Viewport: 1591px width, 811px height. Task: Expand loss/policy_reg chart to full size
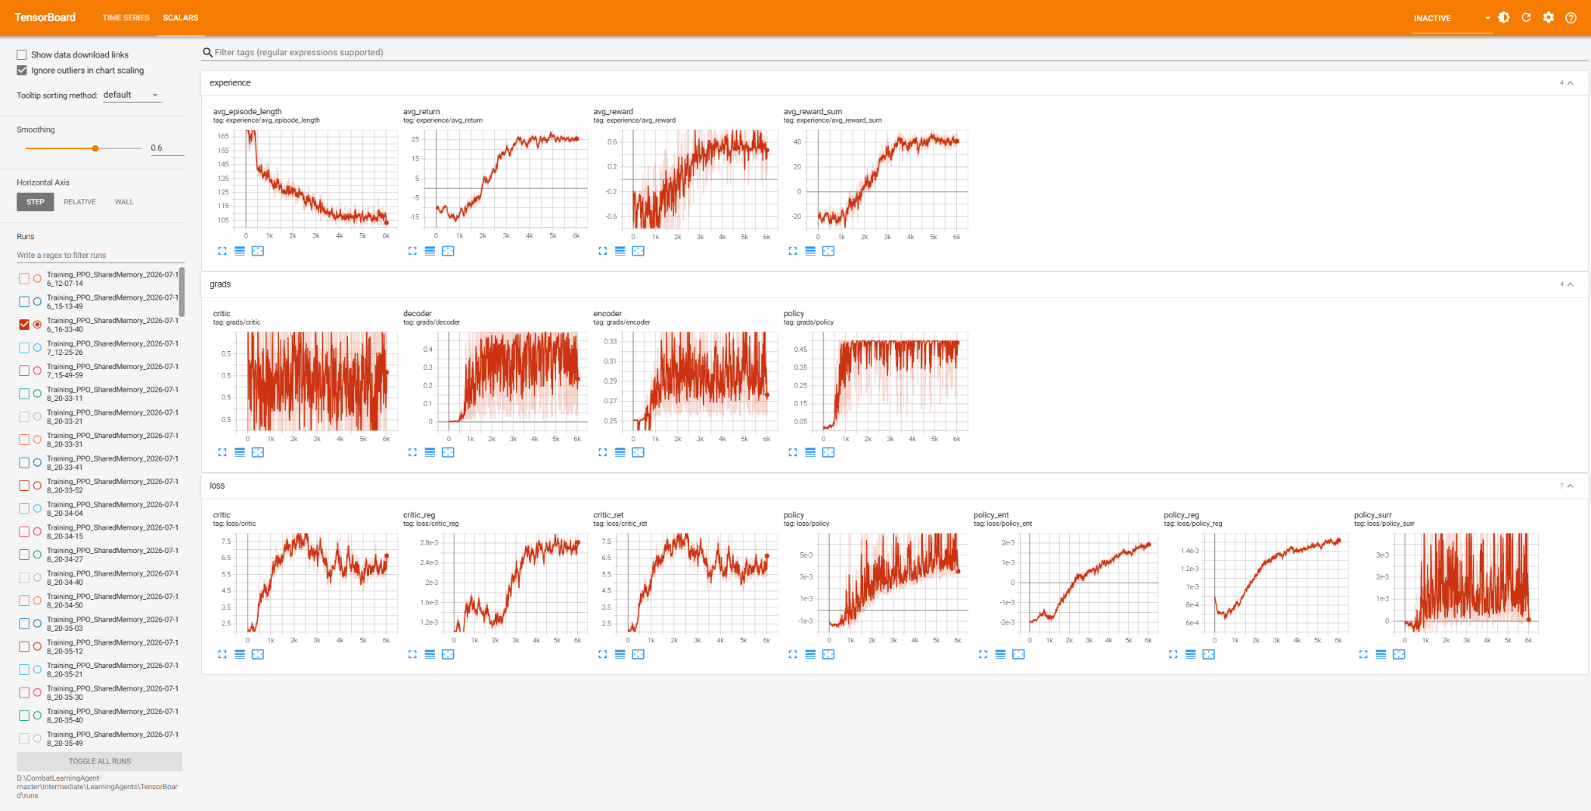(x=1172, y=654)
